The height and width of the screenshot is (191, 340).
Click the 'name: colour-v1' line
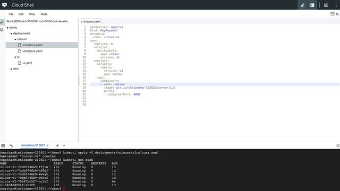coord(106,37)
